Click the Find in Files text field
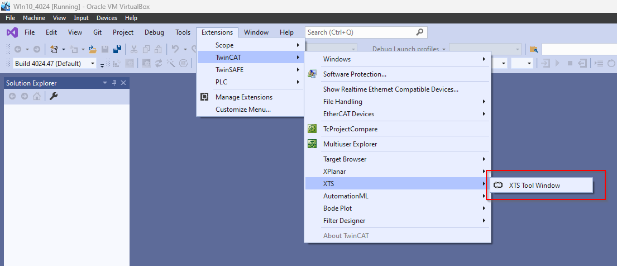Screen dimensions: 617x266 [x=579, y=49]
